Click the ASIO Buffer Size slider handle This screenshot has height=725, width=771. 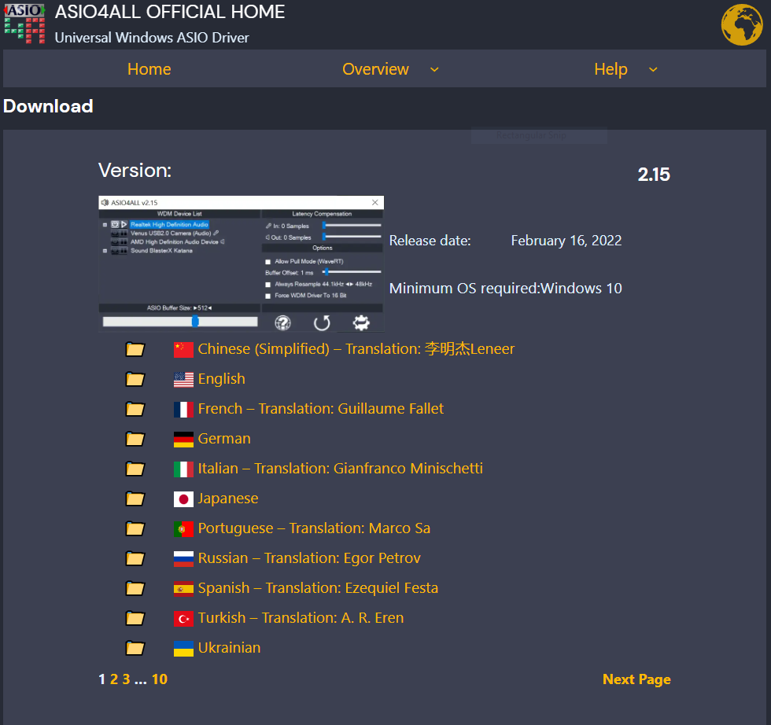tap(195, 322)
